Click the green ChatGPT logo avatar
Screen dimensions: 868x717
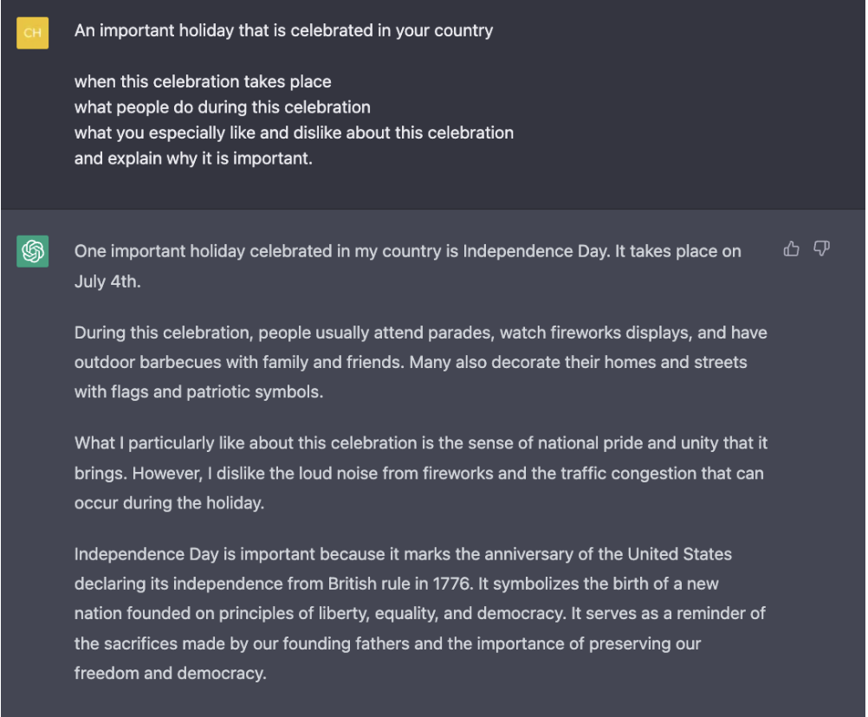(33, 251)
